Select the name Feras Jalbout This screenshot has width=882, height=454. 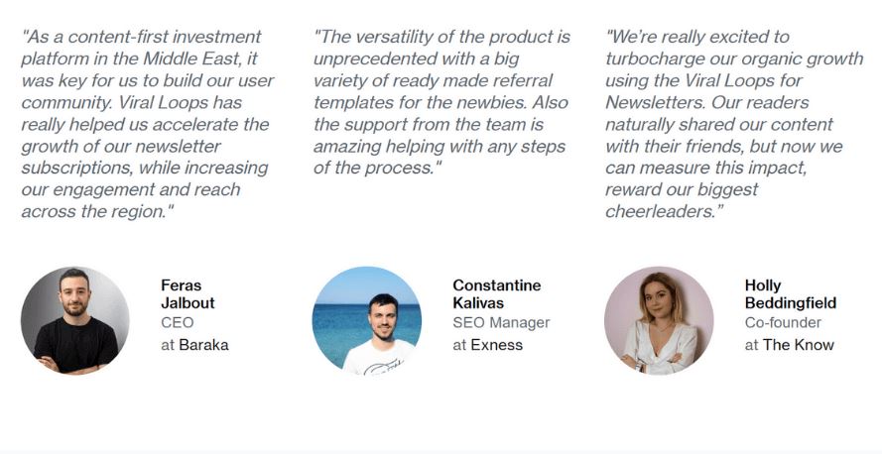(188, 294)
